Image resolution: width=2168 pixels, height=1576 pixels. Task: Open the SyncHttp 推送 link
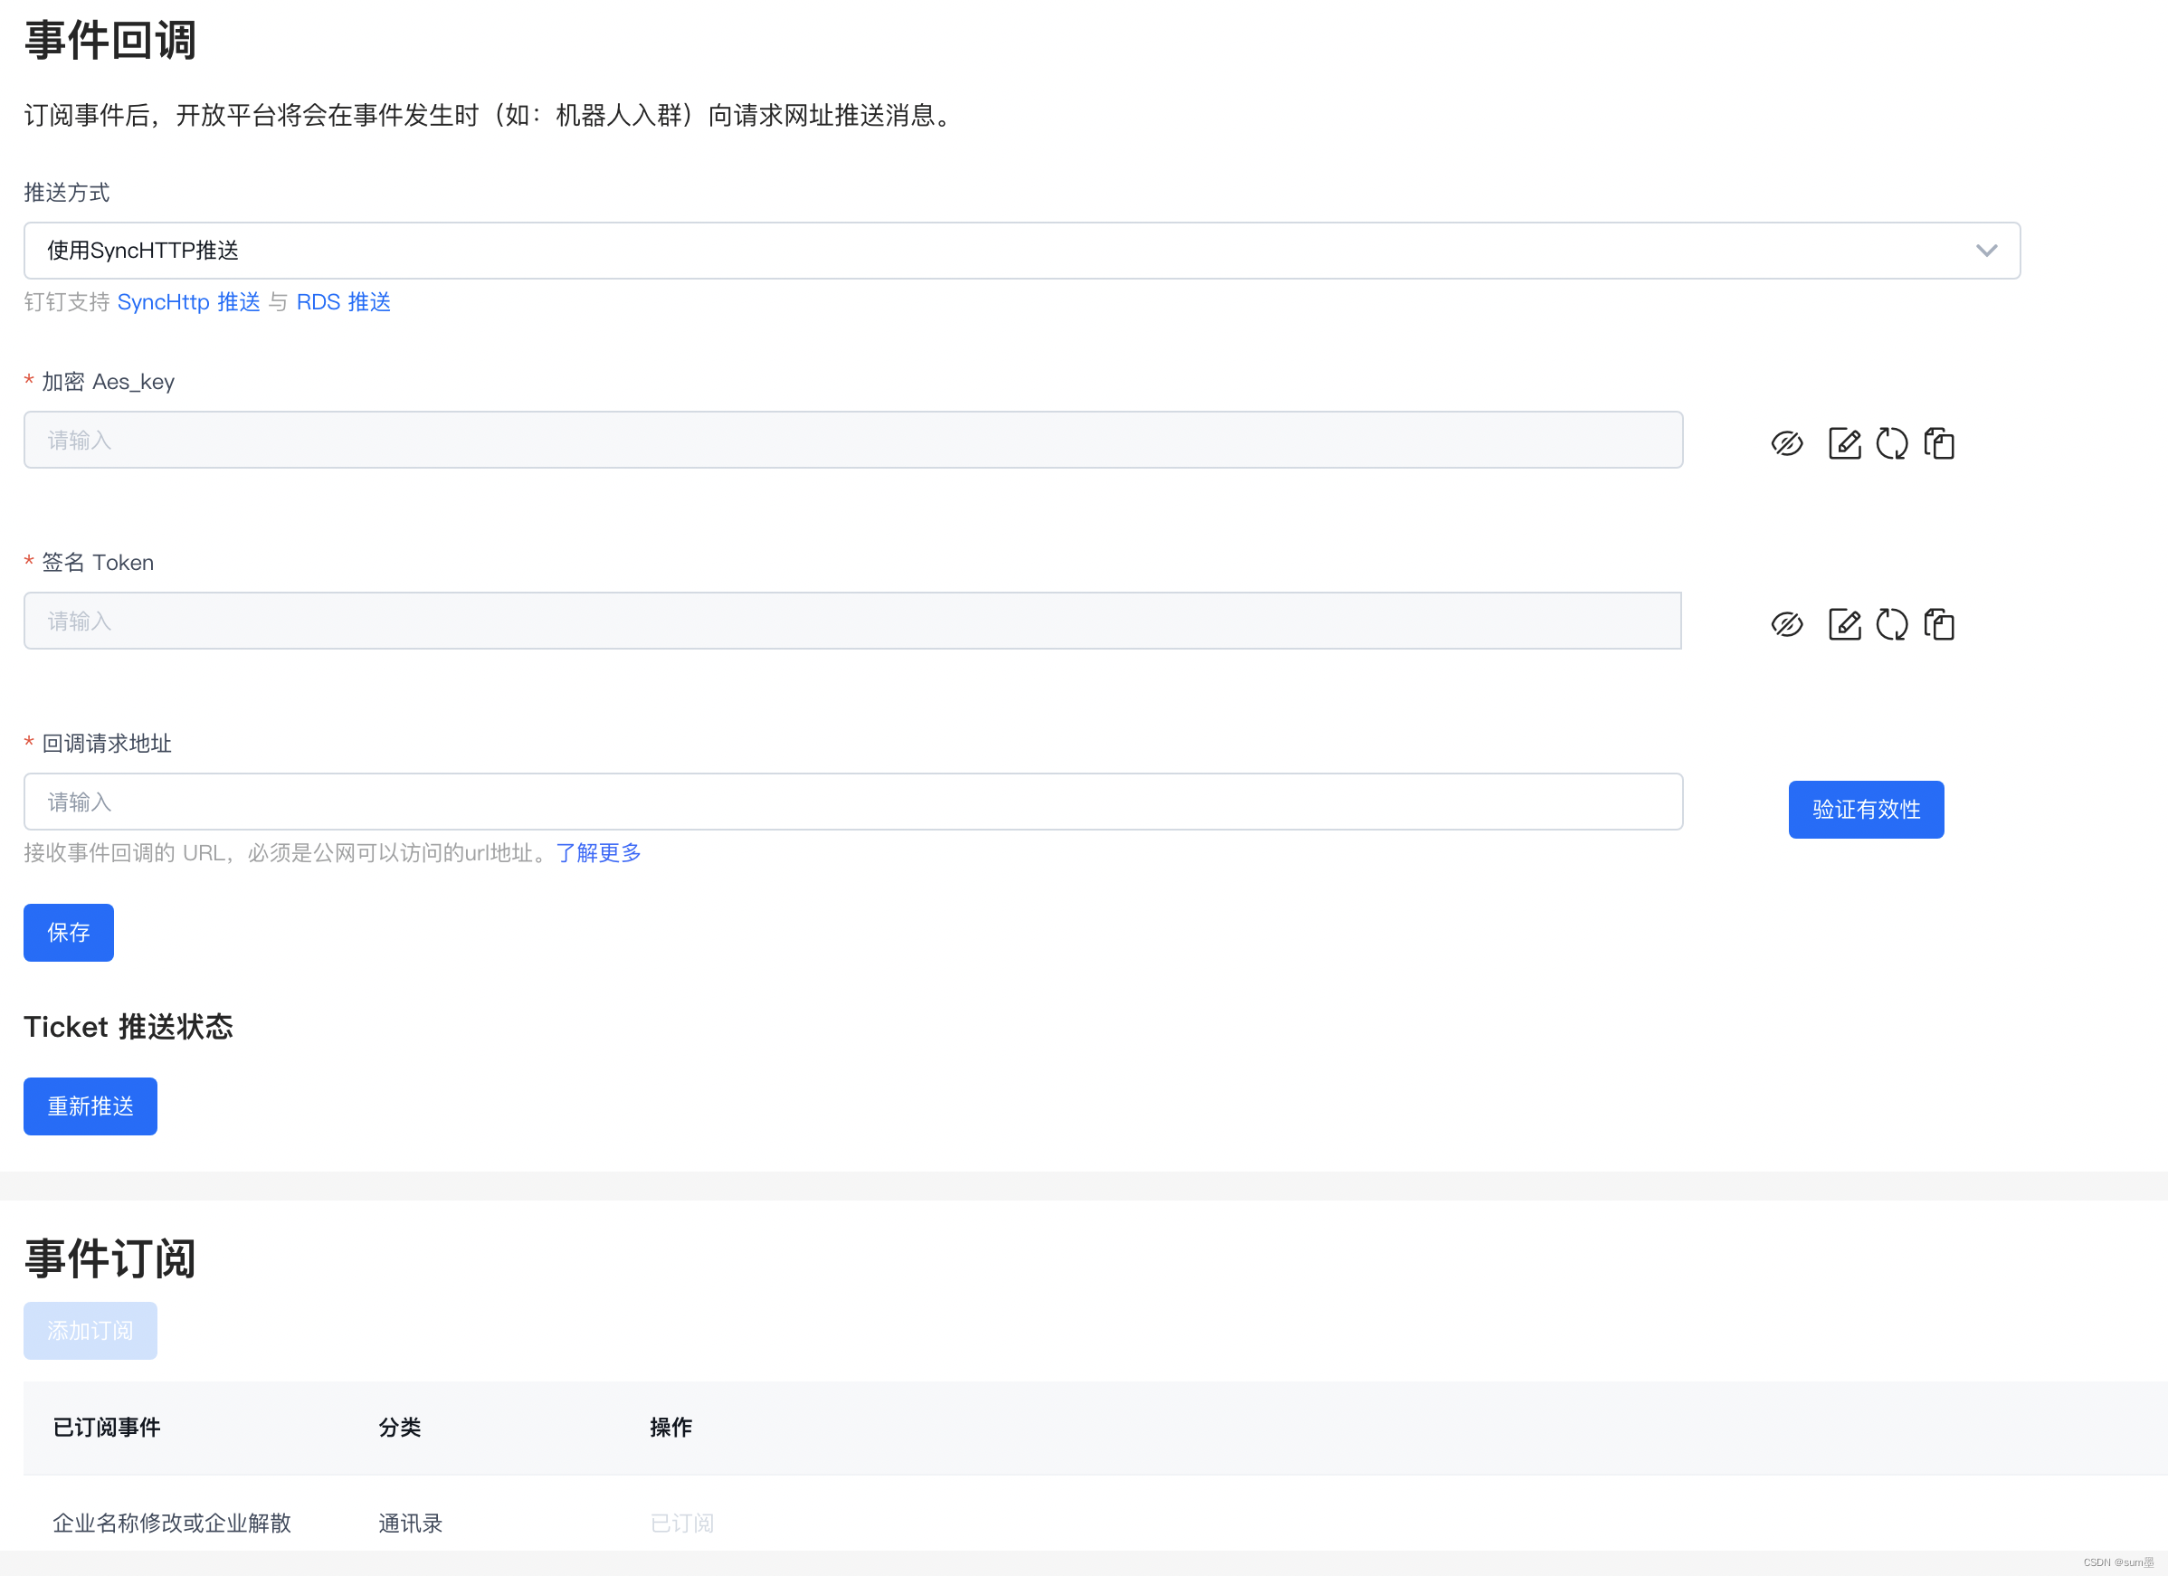188,302
